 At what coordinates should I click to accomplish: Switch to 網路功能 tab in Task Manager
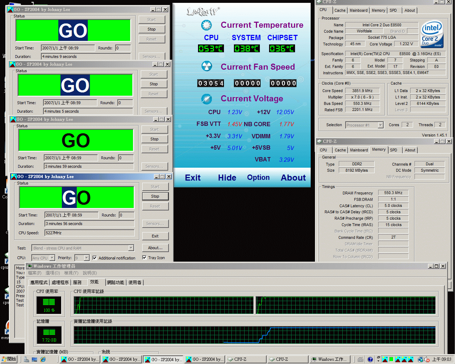[116, 282]
